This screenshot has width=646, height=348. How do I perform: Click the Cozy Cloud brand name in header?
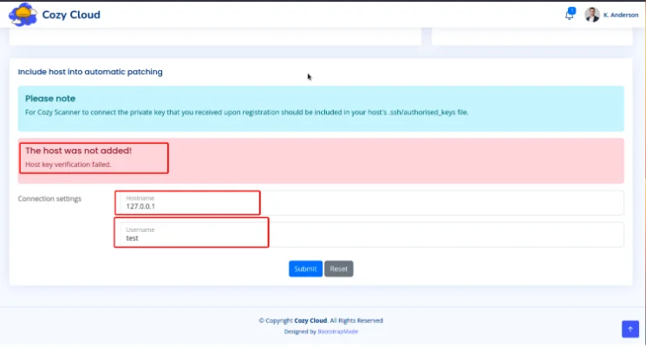(x=71, y=15)
